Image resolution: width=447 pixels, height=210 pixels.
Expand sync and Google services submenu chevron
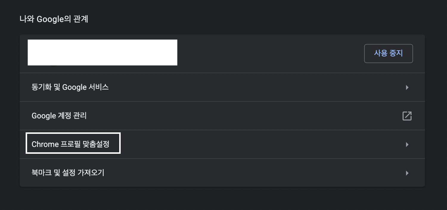pos(407,87)
